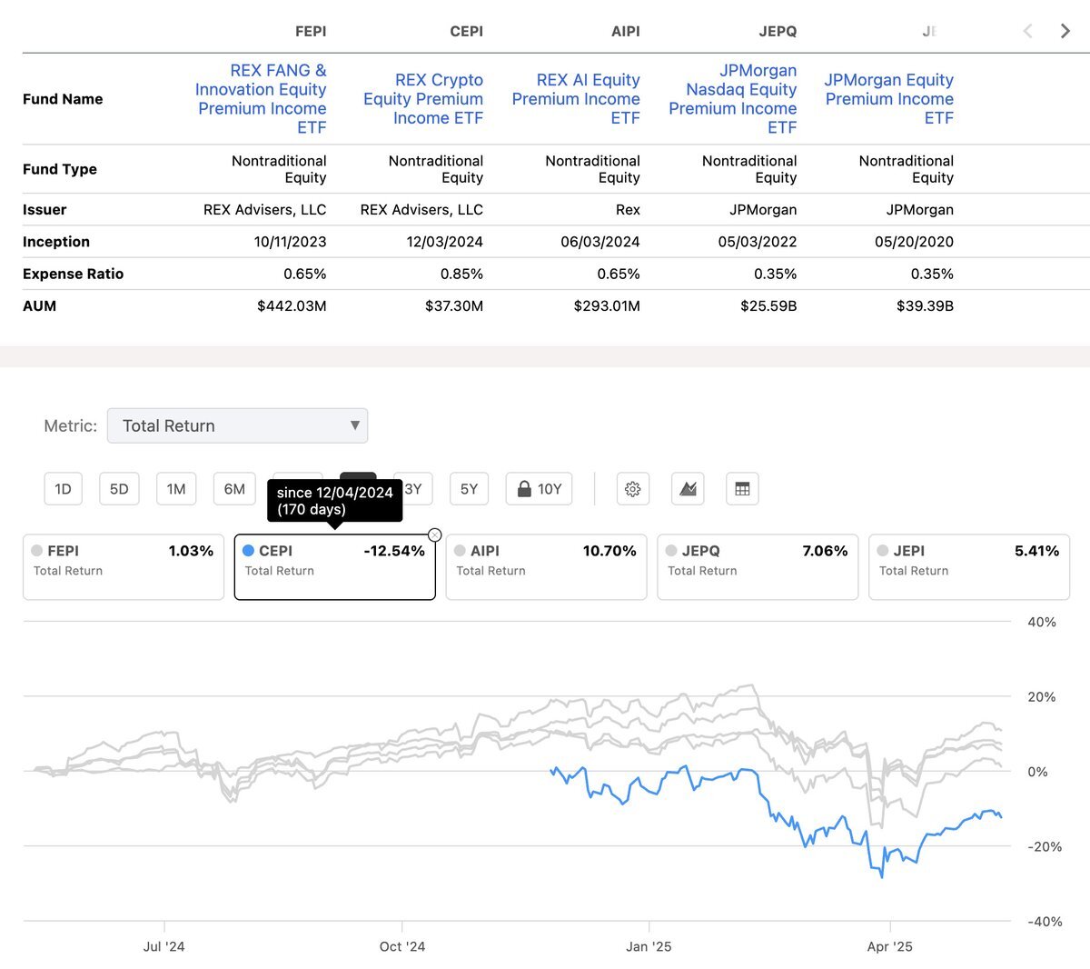Viewport: 1090px width, 969px height.
Task: Click the Metric label
Action: [71, 425]
